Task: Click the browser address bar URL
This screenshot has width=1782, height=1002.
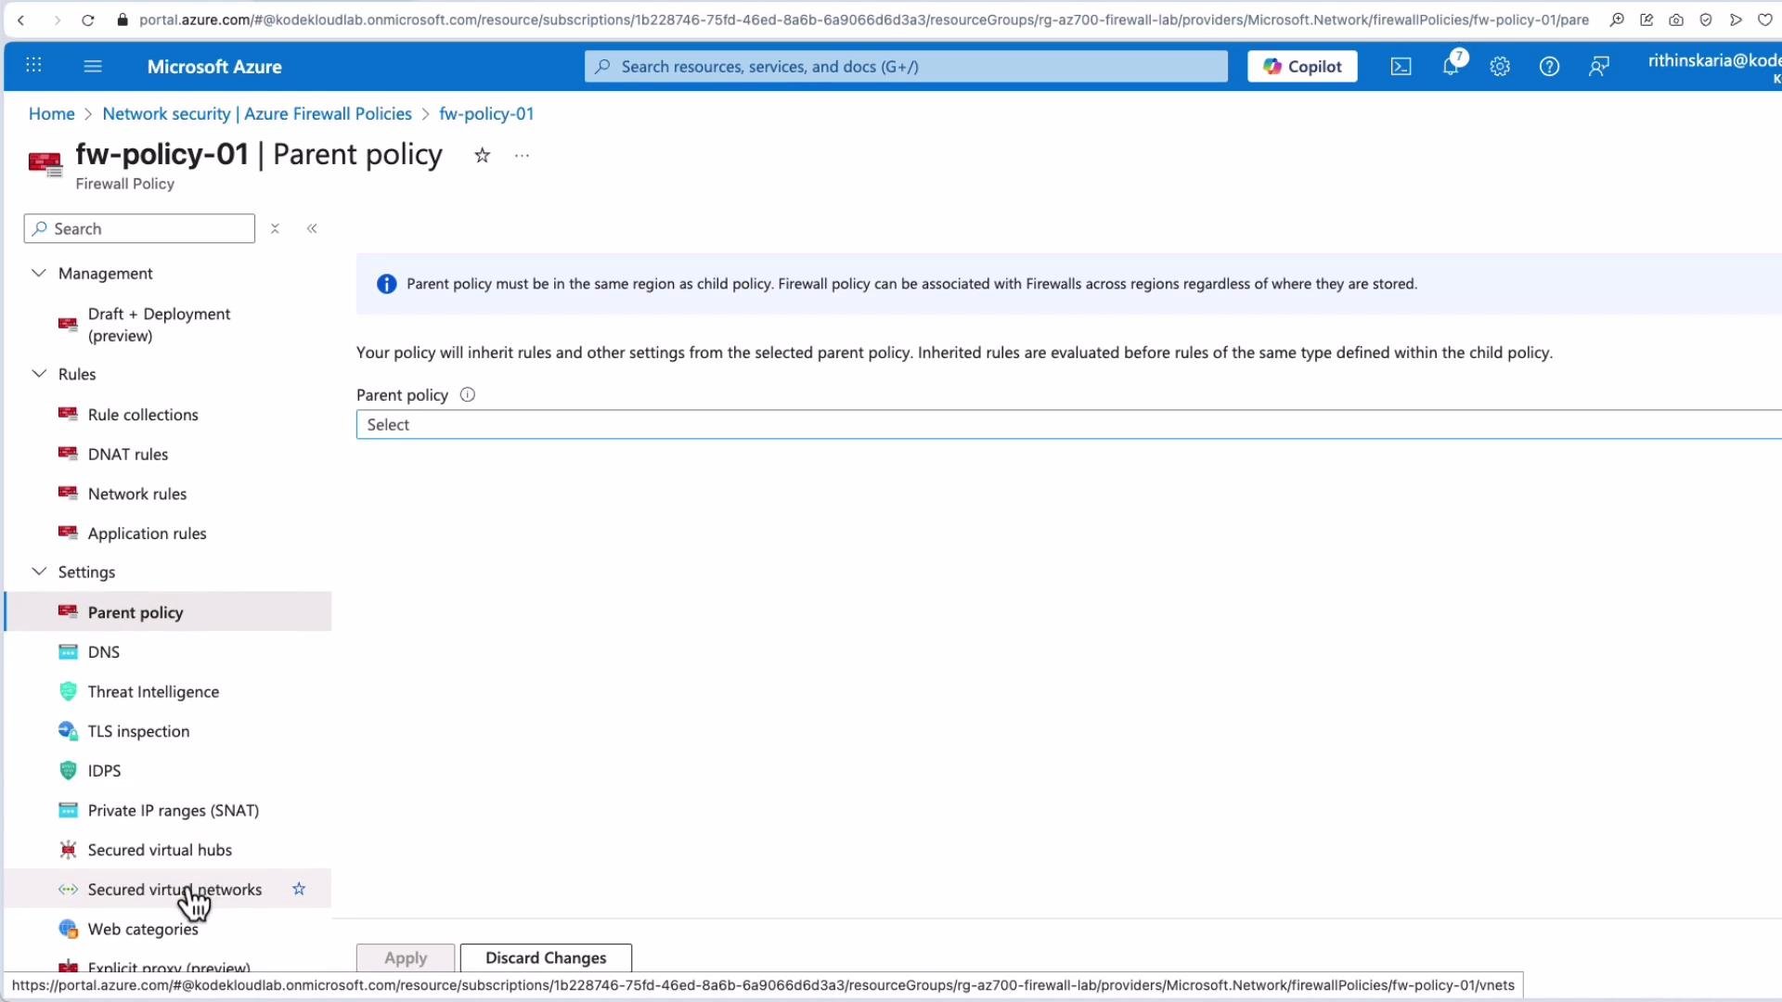Action: [863, 19]
